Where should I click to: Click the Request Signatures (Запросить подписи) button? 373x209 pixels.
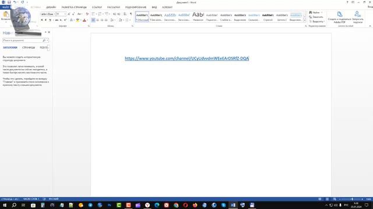[x=357, y=17]
